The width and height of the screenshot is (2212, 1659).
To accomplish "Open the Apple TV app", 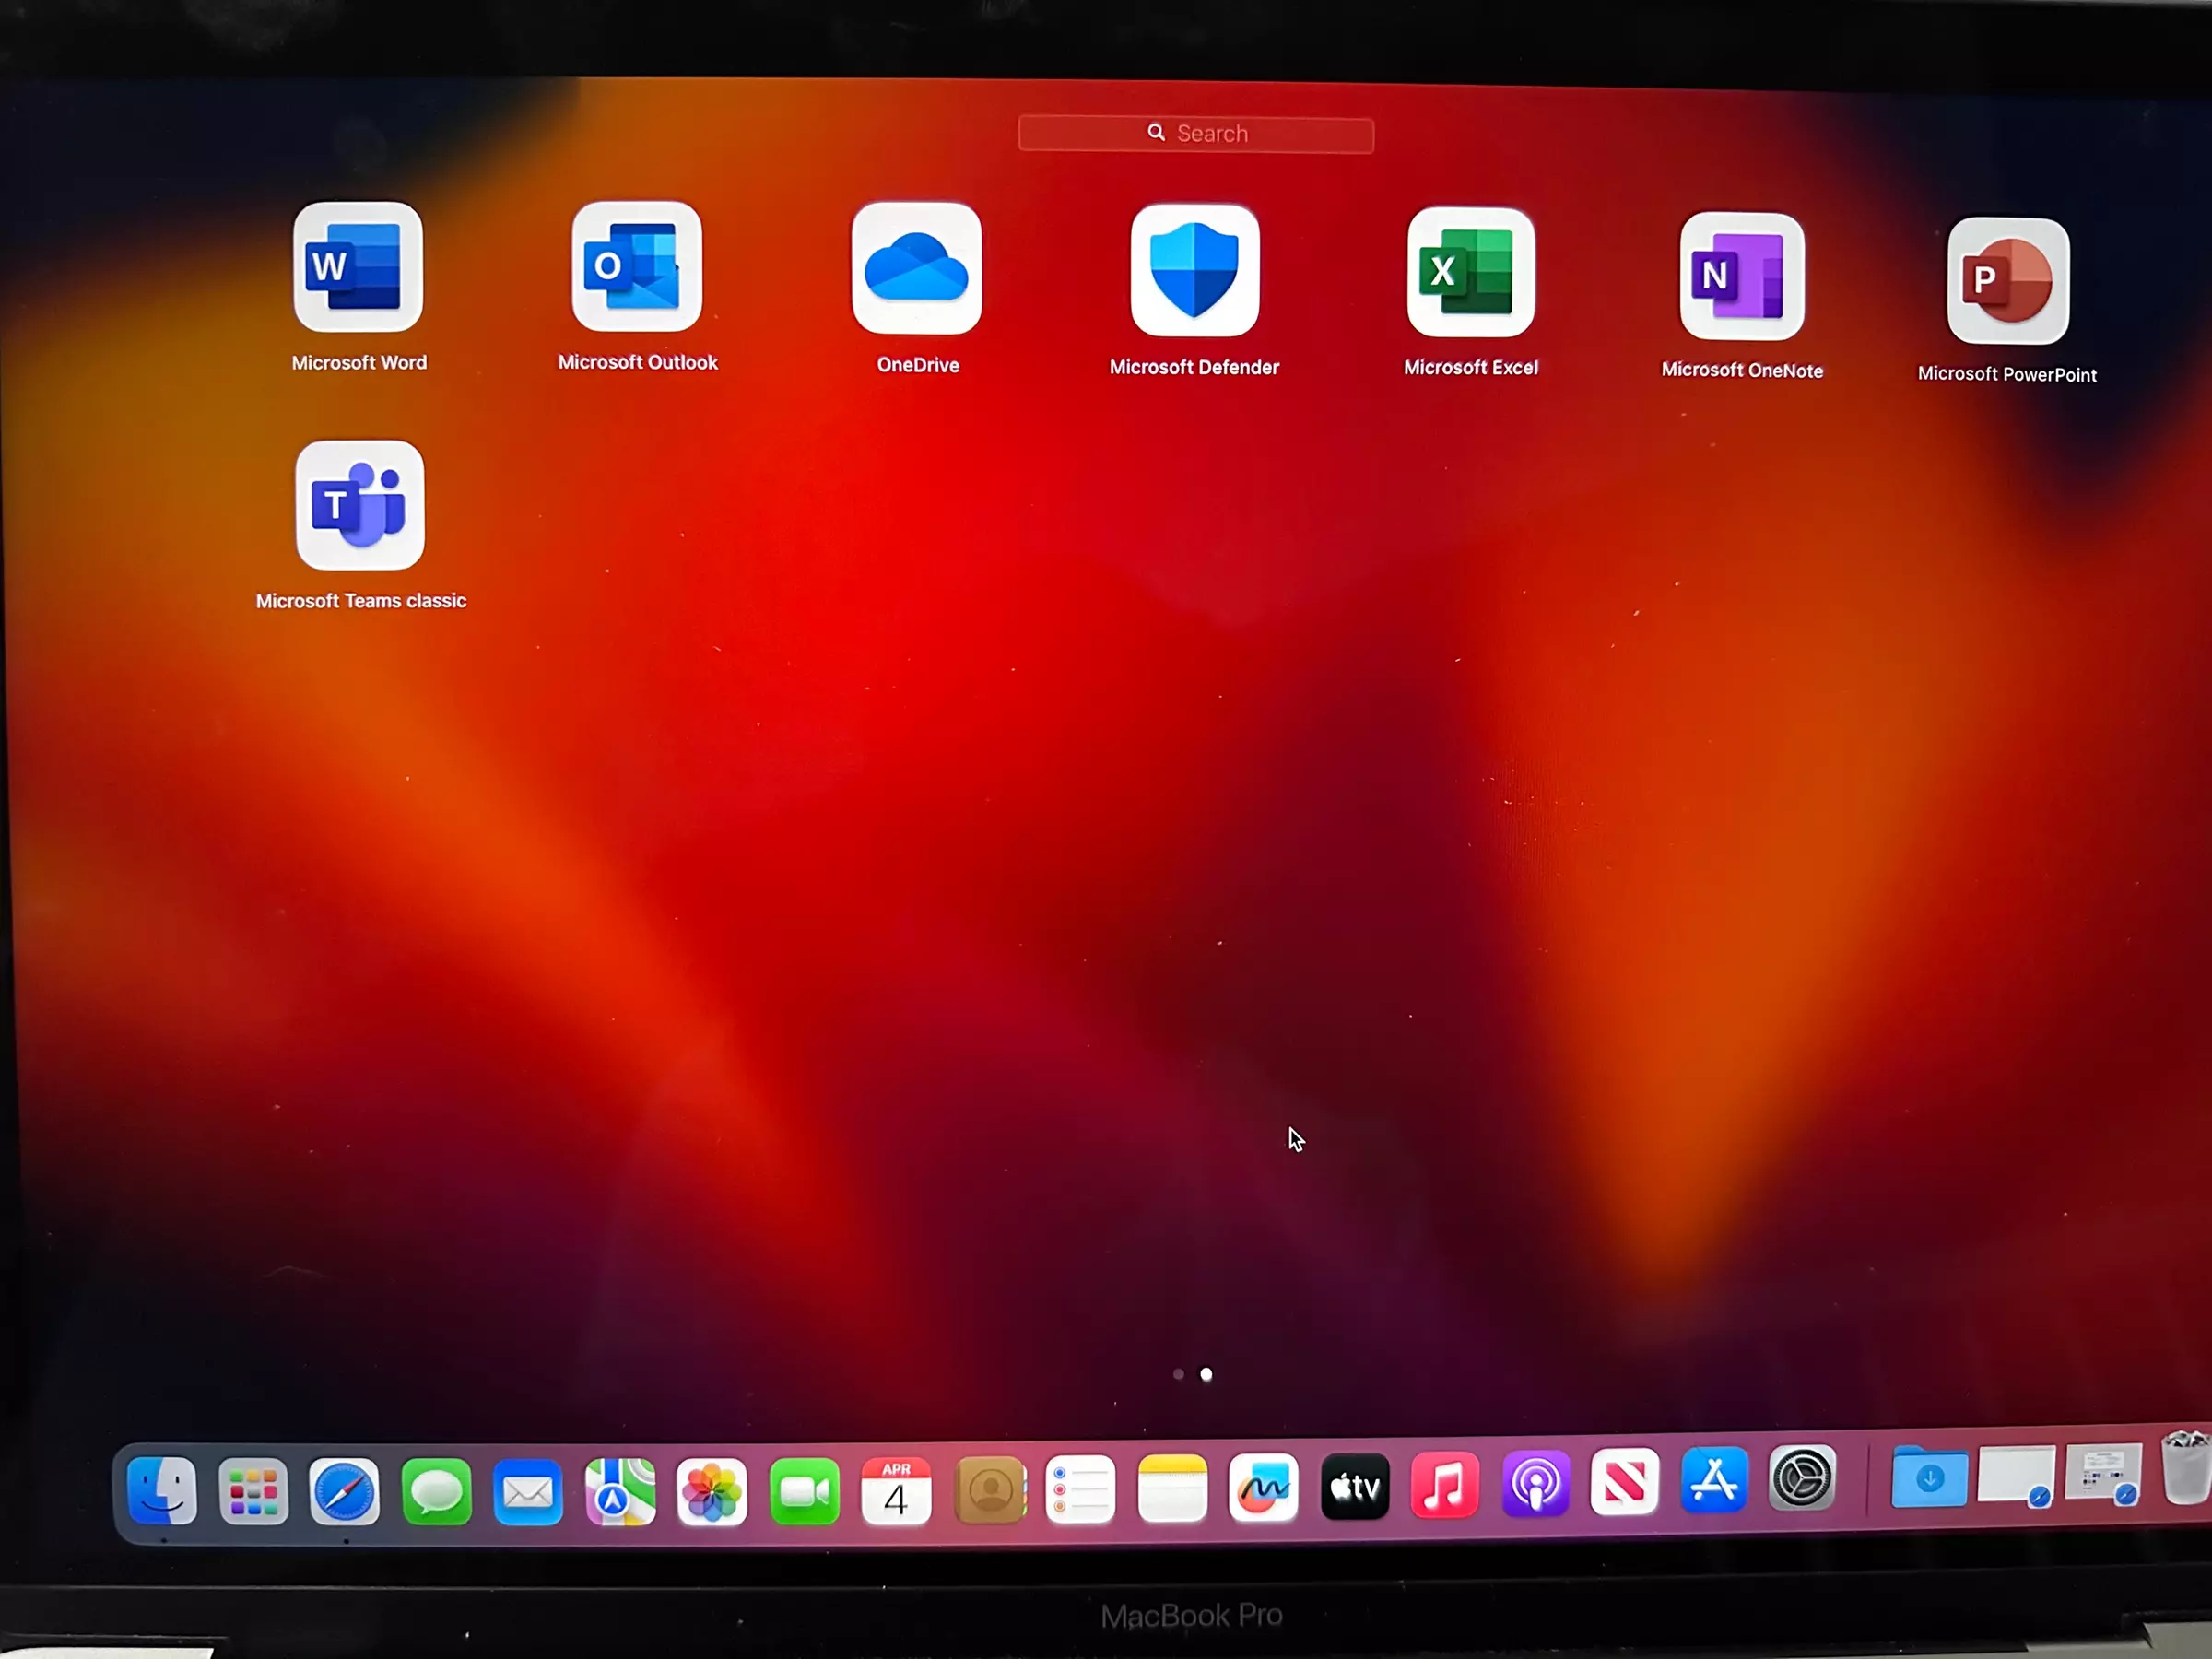I will 1355,1486.
